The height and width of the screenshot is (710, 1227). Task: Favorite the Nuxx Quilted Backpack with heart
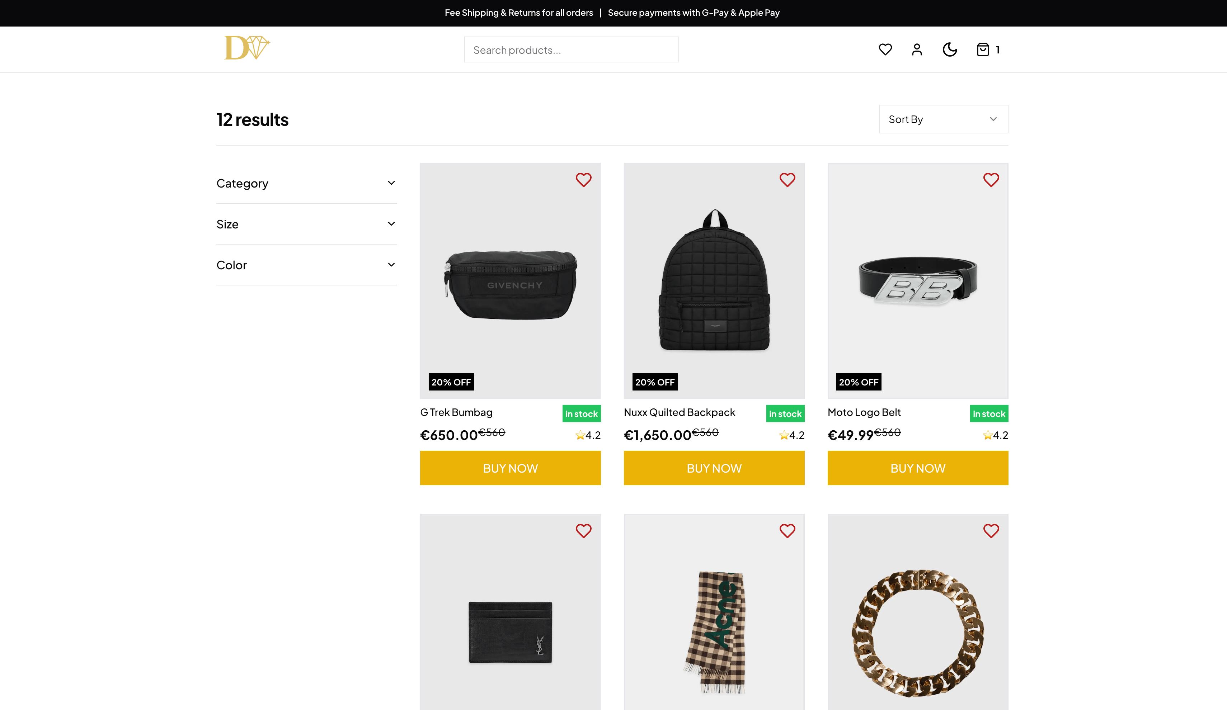tap(787, 180)
